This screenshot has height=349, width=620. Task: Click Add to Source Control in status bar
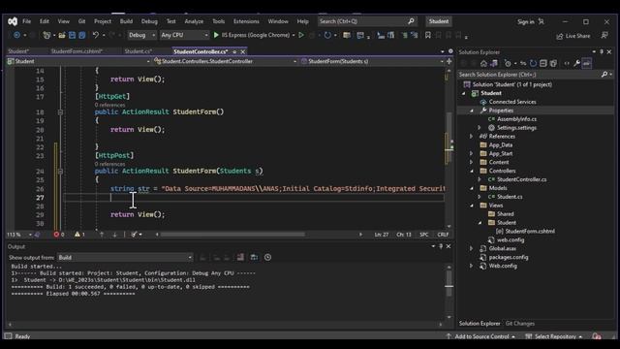click(x=481, y=336)
